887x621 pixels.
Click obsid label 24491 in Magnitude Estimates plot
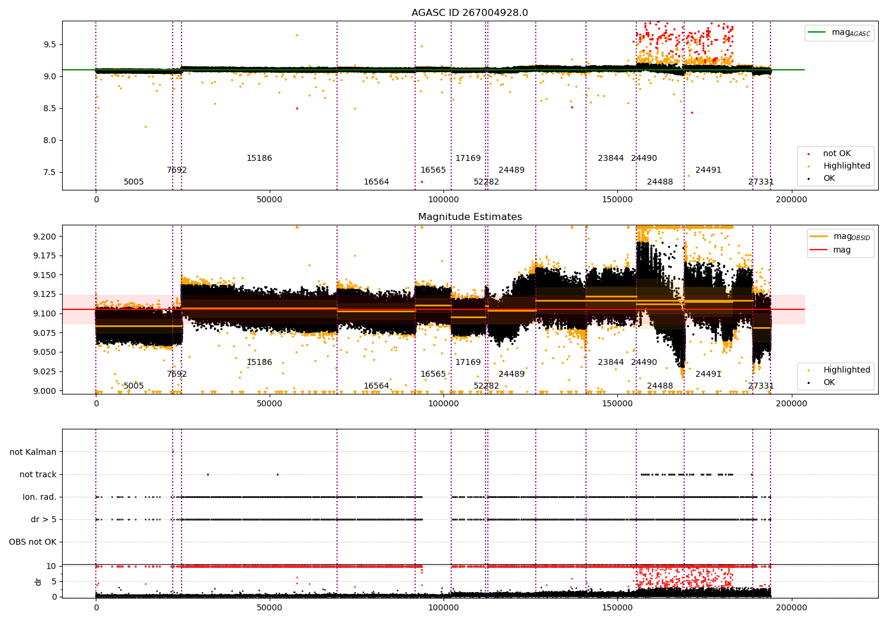708,374
